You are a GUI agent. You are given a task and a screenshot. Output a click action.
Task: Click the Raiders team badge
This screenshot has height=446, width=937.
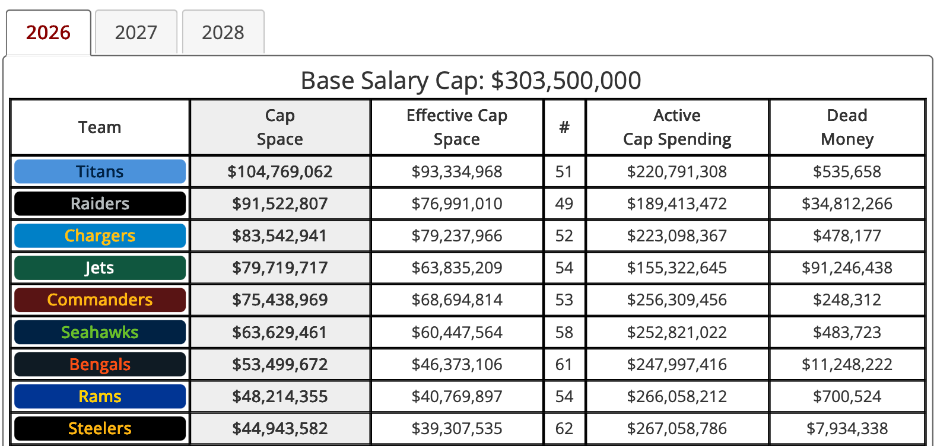tap(100, 204)
